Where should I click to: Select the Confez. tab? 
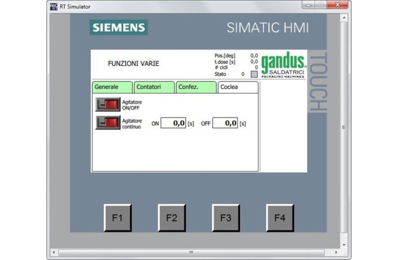pyautogui.click(x=196, y=87)
